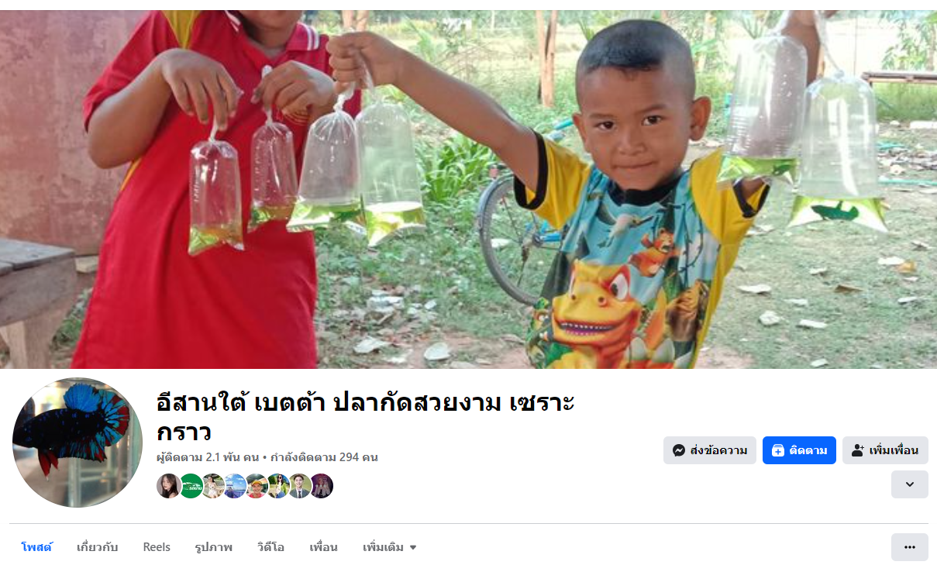
Task: Follow the page with ติดตาม button
Action: (799, 450)
